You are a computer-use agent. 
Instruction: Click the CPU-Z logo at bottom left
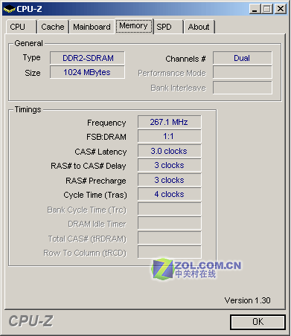click(31, 321)
